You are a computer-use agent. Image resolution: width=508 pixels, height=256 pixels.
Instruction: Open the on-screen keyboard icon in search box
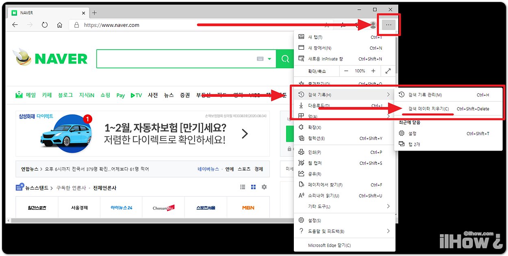tap(260, 59)
